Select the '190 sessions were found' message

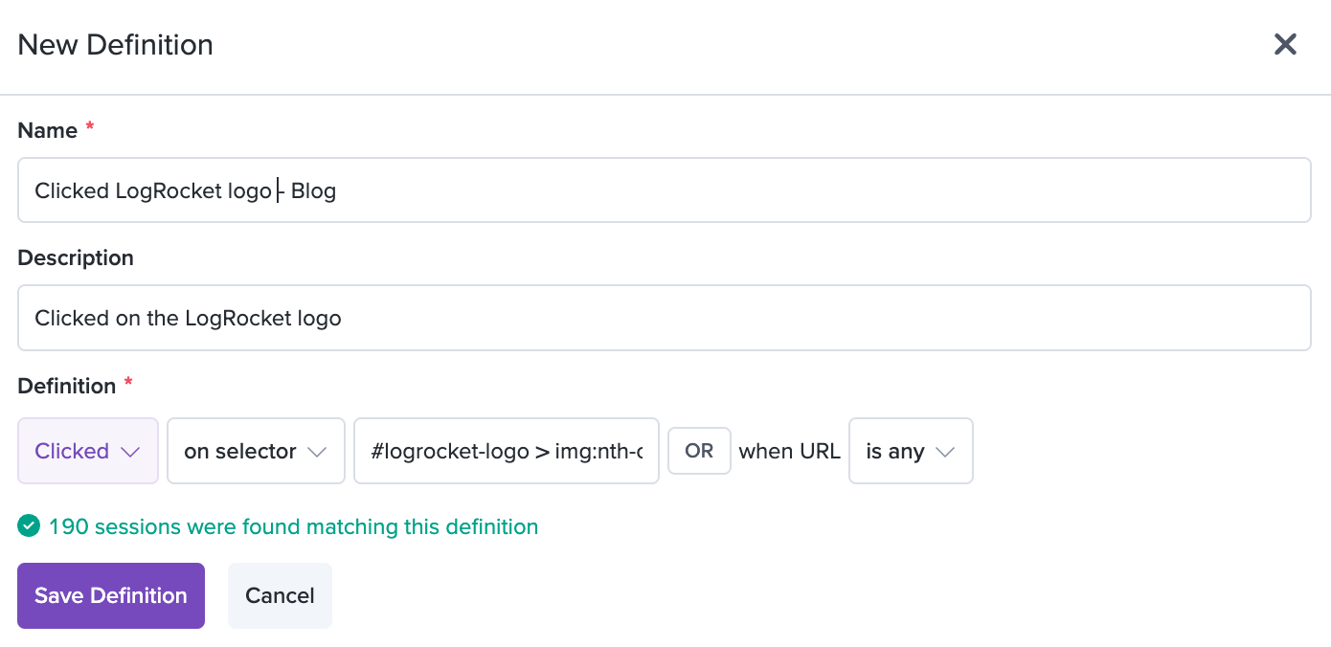[293, 526]
